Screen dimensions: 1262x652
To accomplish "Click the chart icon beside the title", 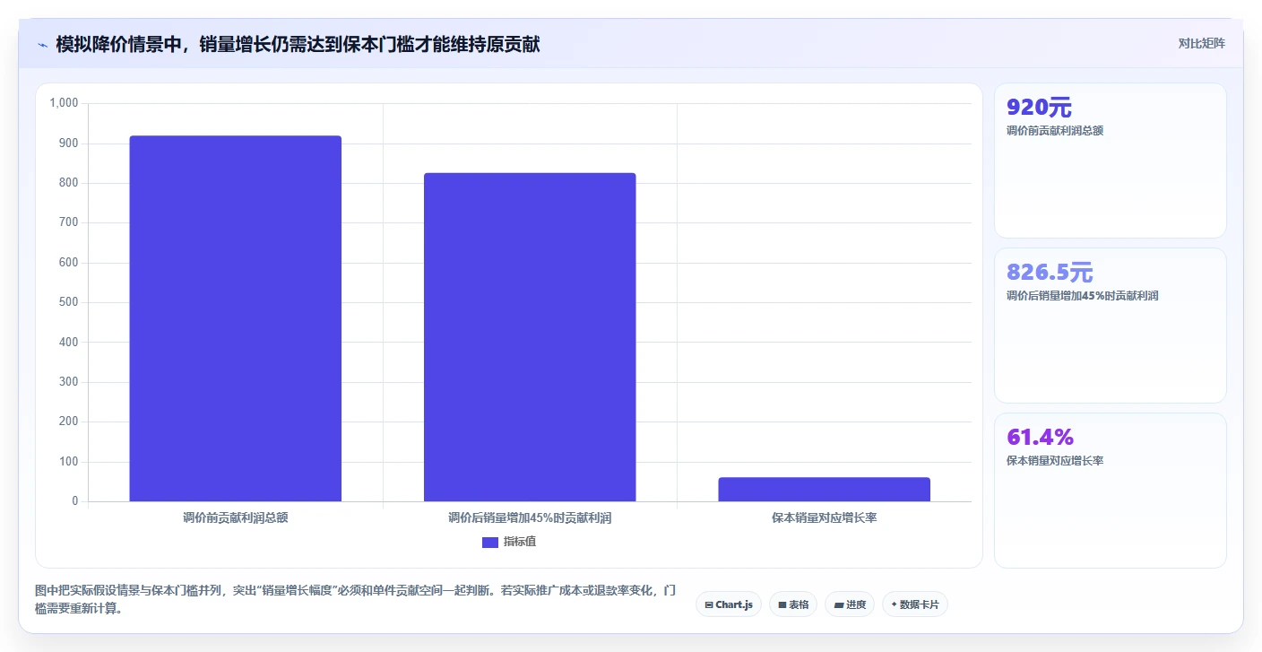I will (42, 45).
